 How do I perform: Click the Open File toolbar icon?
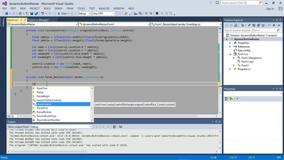tap(27, 14)
